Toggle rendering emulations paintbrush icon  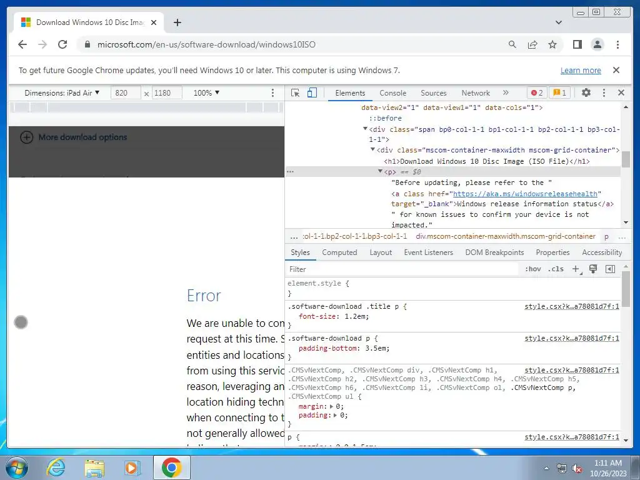(593, 269)
